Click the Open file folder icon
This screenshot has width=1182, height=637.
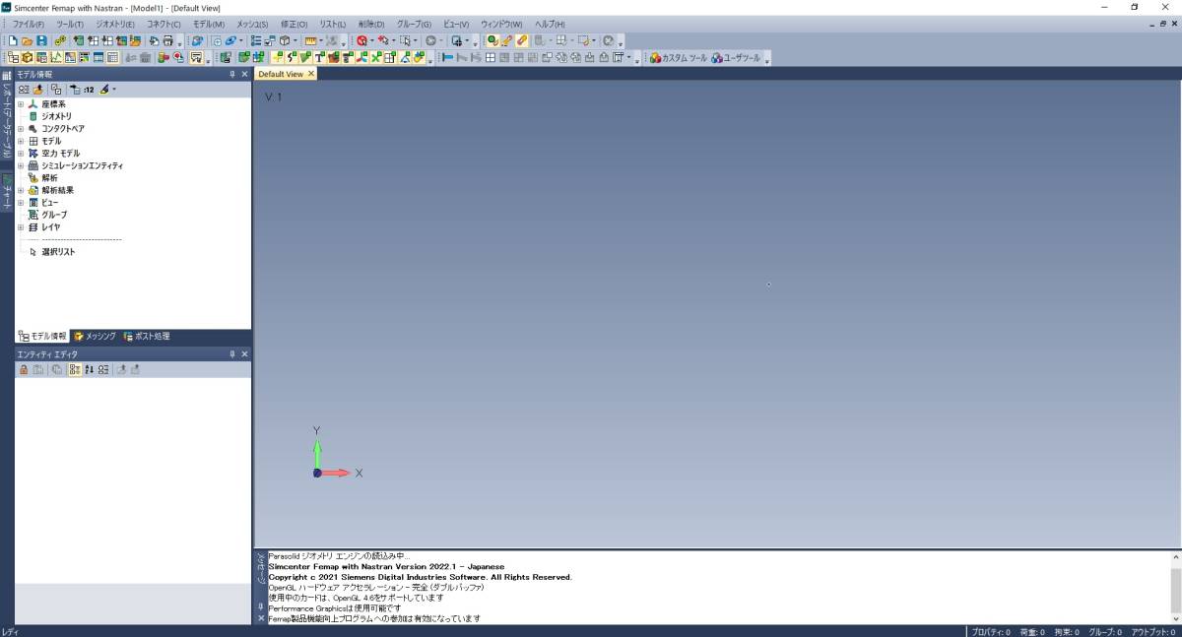tap(27, 40)
